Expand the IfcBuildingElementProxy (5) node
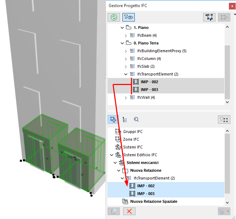The width and height of the screenshot is (236, 219). (126, 51)
